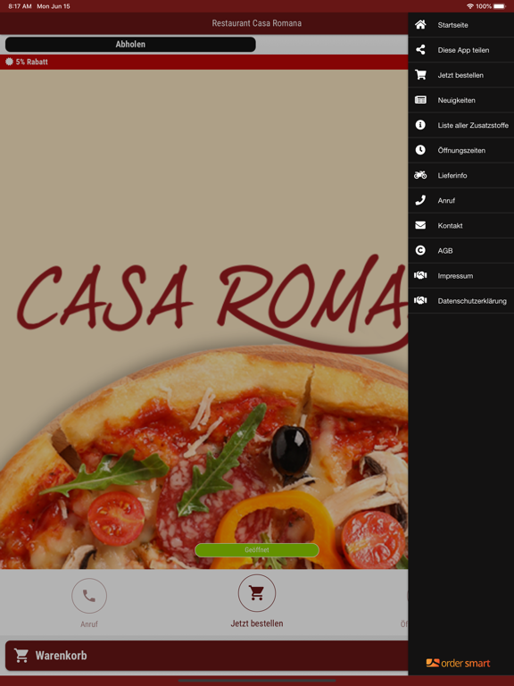
Task: Tap the round cart icon above Jetzt bestellen
Action: tap(257, 593)
